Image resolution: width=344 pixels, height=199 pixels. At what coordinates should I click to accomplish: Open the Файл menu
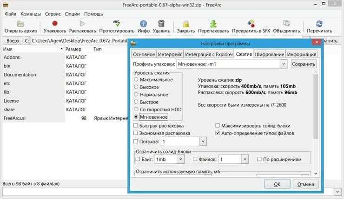click(x=11, y=14)
